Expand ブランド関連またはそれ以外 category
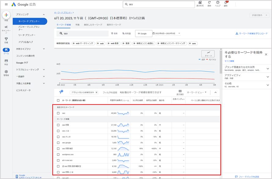Screen dimensions: 272x179 (x=268, y=69)
